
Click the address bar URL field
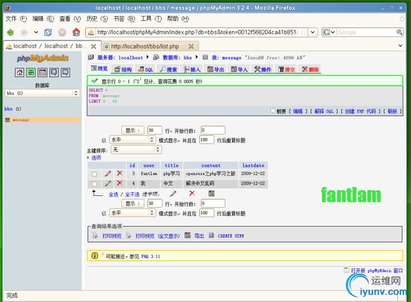(197, 32)
